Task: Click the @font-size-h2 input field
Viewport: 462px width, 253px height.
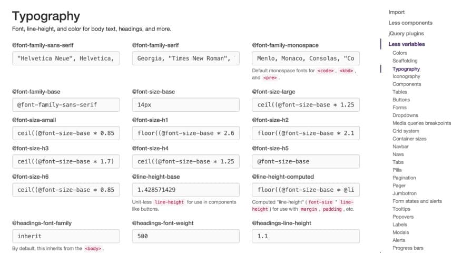Action: point(306,133)
